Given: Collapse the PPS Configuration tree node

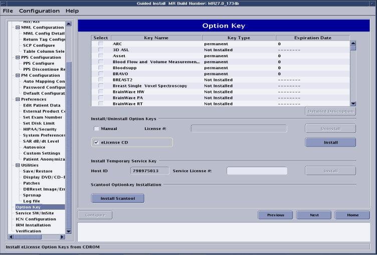Looking at the screenshot, I should click(x=18, y=57).
